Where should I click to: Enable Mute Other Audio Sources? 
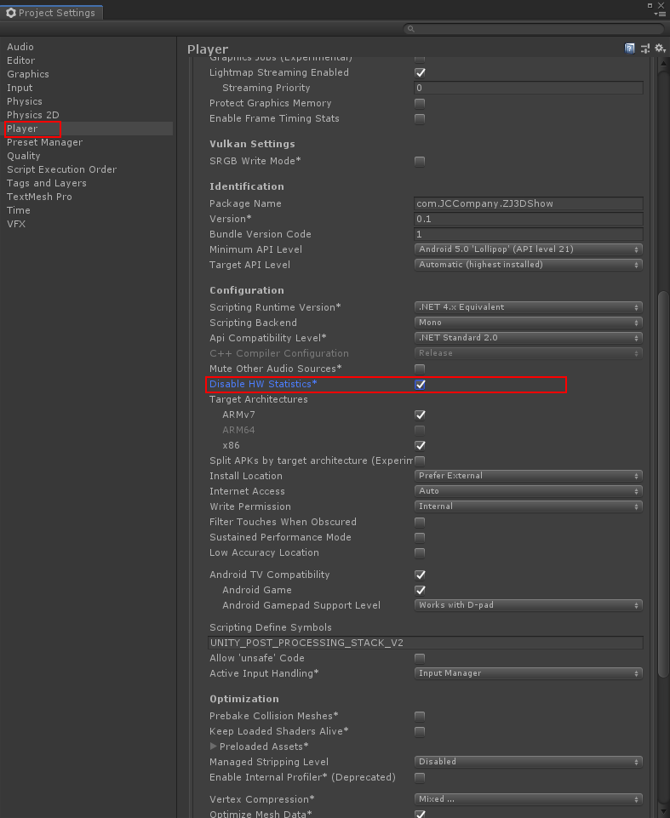click(420, 369)
